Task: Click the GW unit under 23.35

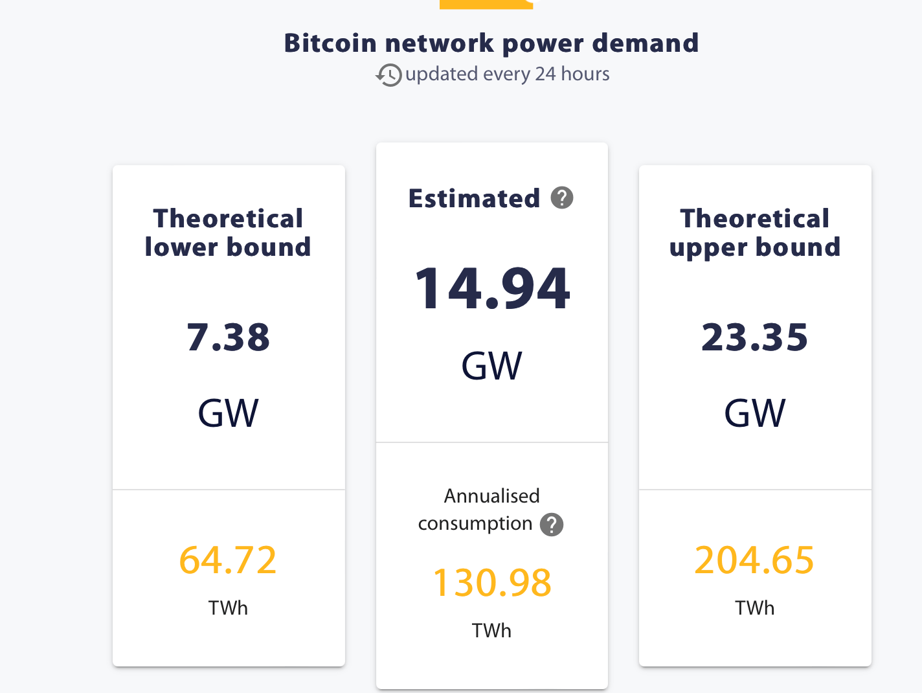Action: [x=754, y=413]
